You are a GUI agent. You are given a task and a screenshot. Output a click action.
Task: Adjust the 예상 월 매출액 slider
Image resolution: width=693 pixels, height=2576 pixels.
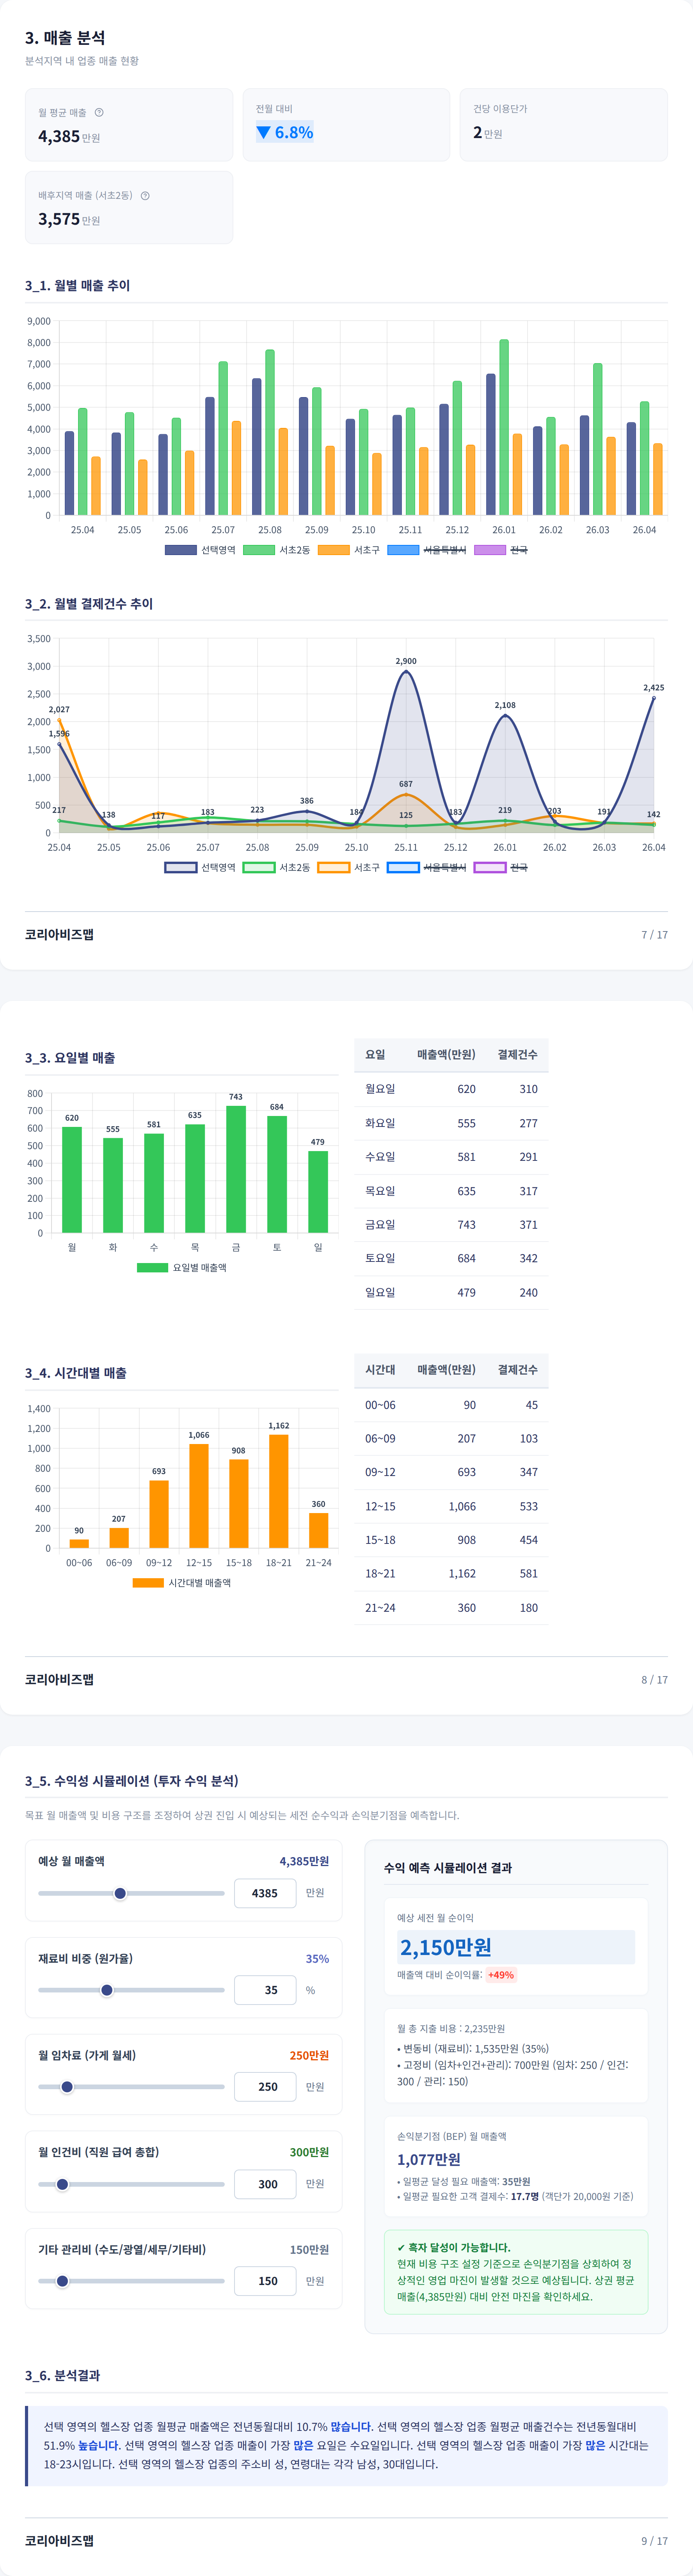131,1893
